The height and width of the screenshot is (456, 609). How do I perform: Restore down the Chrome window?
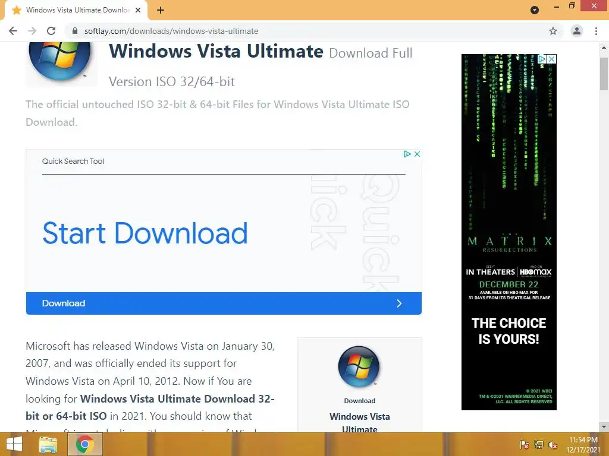click(x=572, y=6)
